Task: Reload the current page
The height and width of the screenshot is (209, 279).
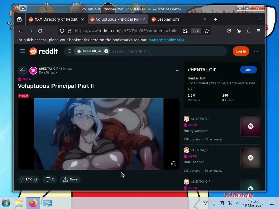Action: click(40, 31)
